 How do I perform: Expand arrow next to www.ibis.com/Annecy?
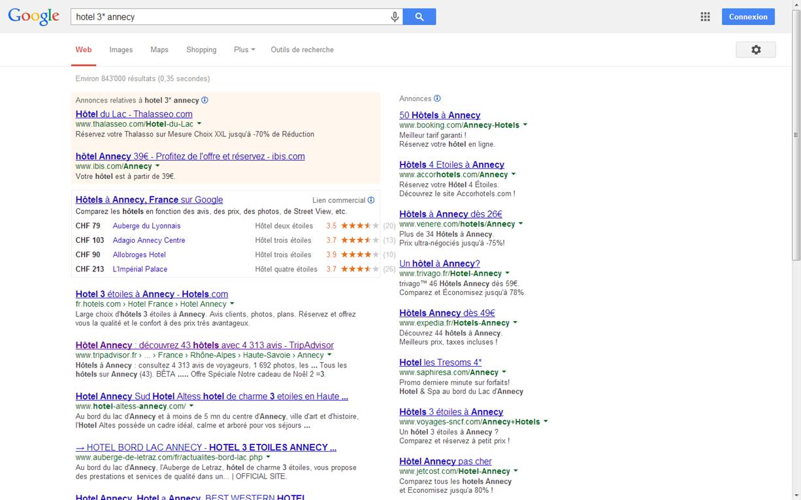point(158,166)
